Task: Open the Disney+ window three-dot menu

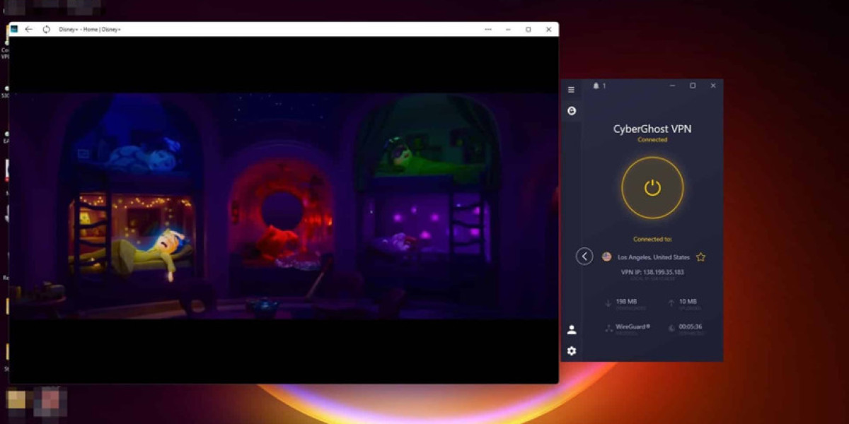Action: pyautogui.click(x=488, y=30)
